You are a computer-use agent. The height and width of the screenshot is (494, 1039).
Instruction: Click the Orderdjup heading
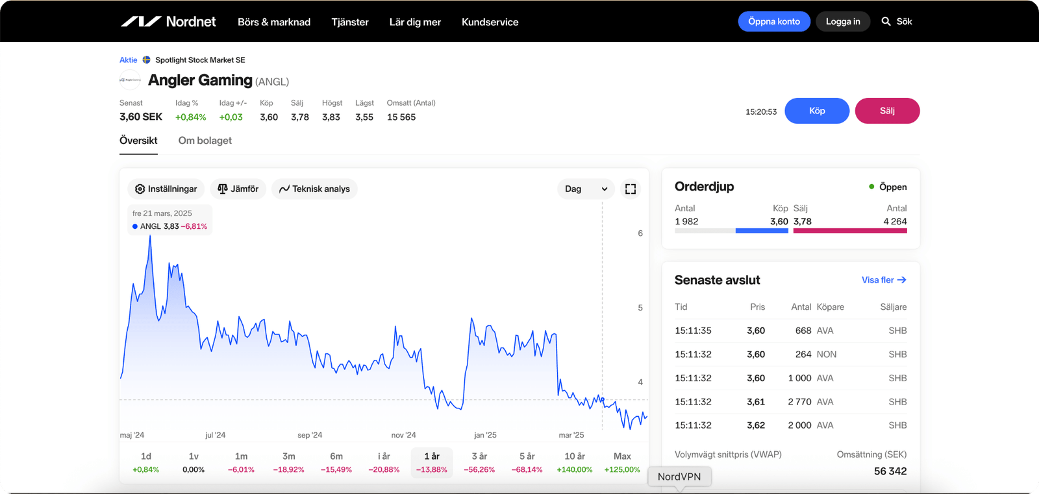[x=705, y=187]
